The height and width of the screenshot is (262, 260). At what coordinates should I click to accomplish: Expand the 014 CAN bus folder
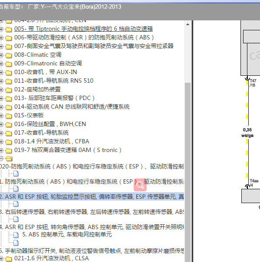tap(1, 107)
